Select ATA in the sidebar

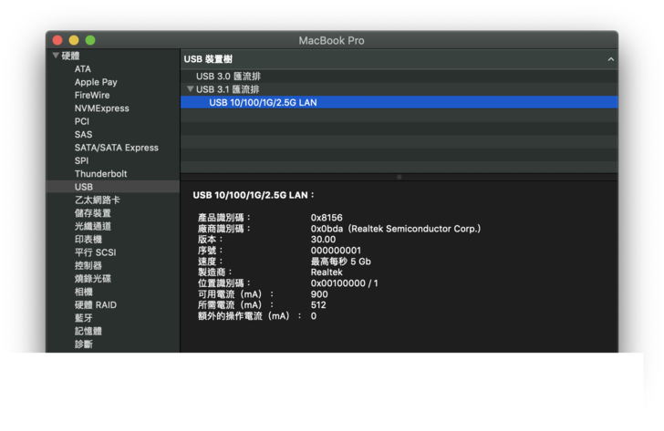pos(83,69)
